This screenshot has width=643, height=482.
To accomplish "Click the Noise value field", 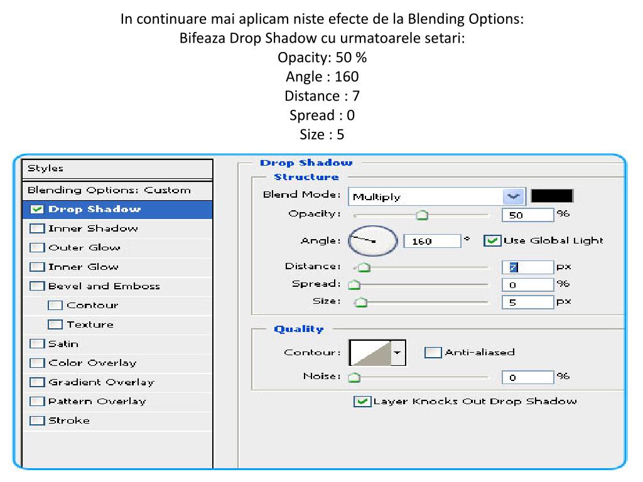I will [527, 377].
